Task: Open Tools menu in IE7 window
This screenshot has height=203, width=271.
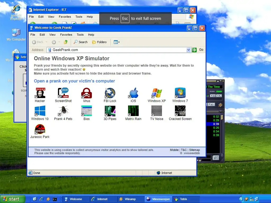Action: coord(79,17)
